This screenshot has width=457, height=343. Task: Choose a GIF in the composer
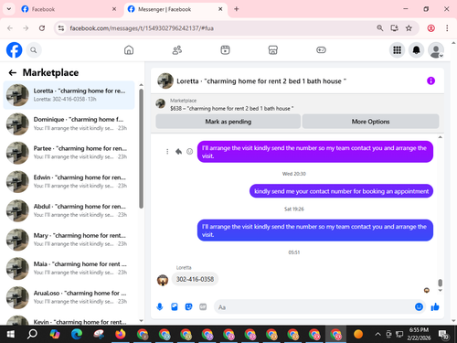(x=203, y=306)
